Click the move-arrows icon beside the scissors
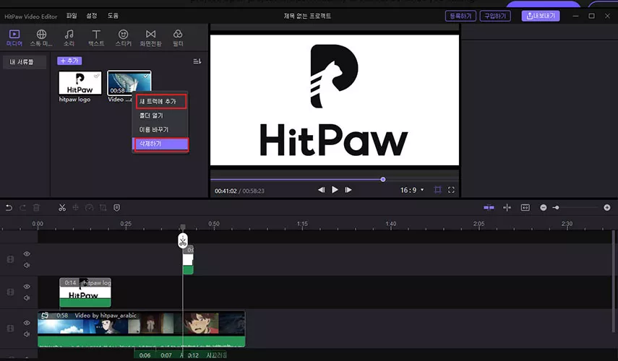This screenshot has width=618, height=361. point(76,207)
